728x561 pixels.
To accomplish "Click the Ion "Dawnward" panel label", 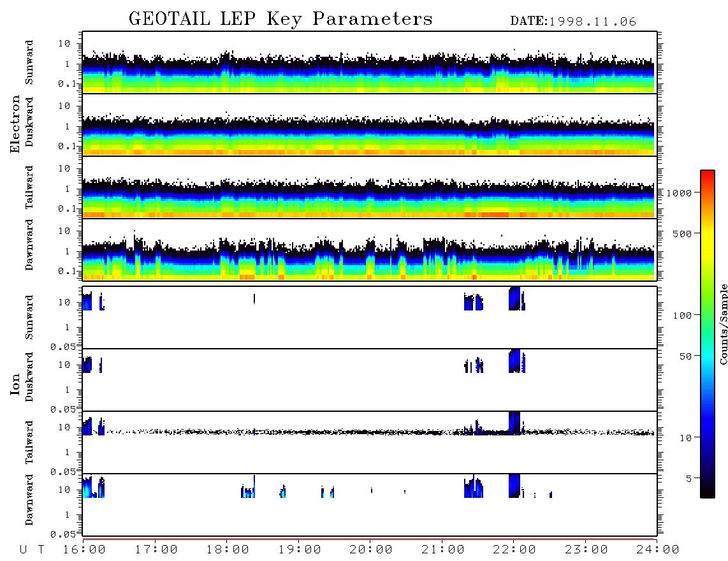I will point(29,500).
